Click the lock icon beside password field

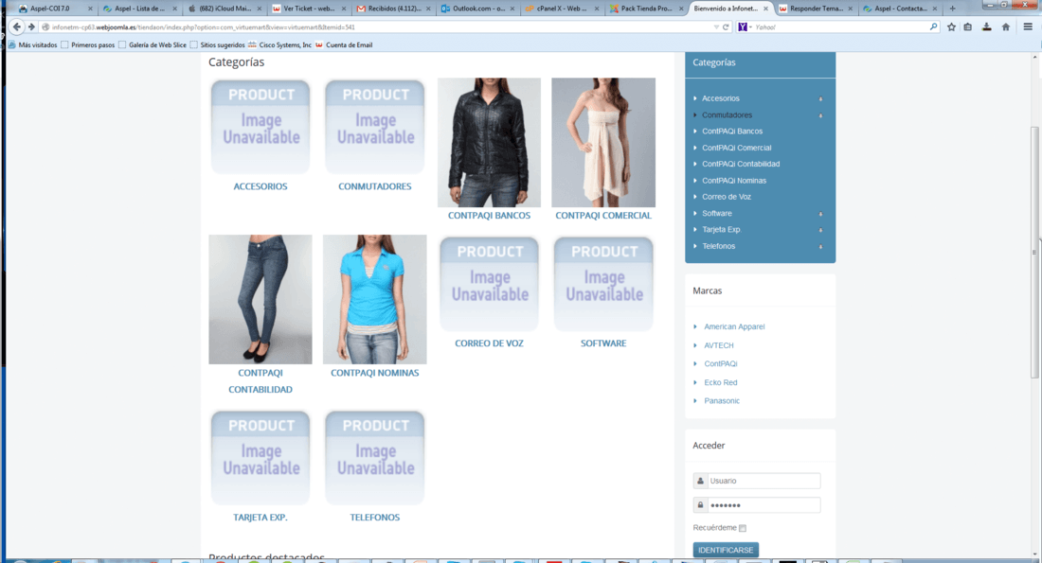click(x=700, y=505)
